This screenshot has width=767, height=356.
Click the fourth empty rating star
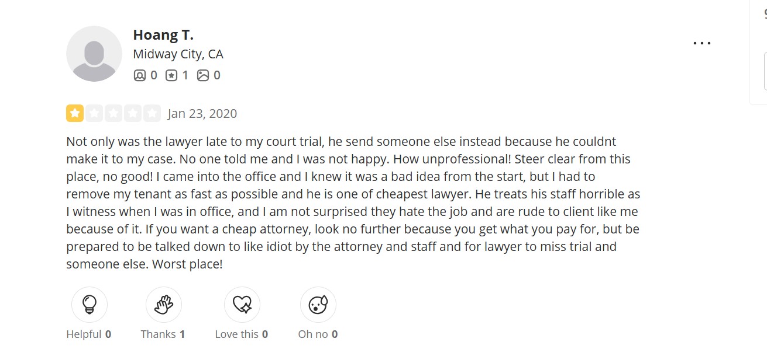tap(133, 113)
